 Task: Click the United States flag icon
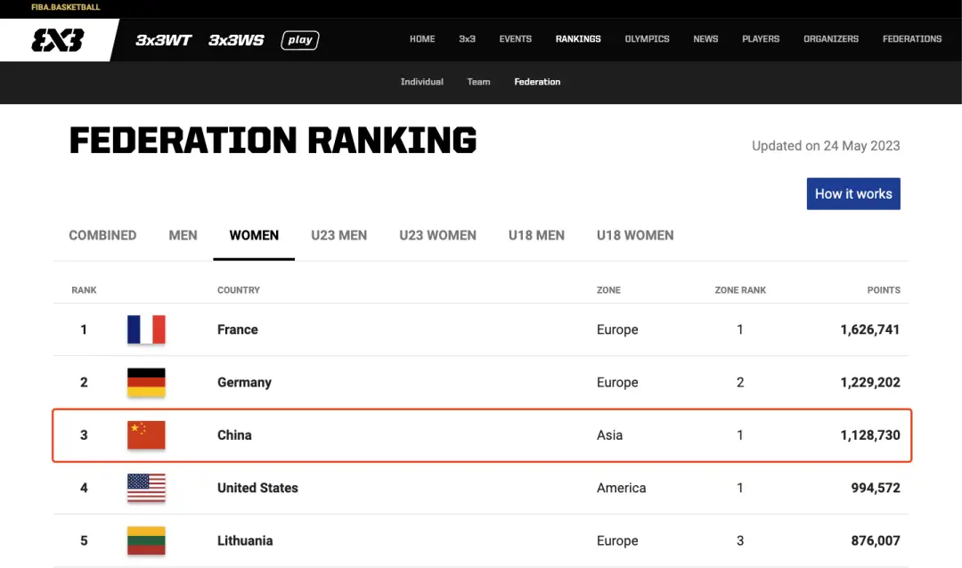[x=146, y=488]
